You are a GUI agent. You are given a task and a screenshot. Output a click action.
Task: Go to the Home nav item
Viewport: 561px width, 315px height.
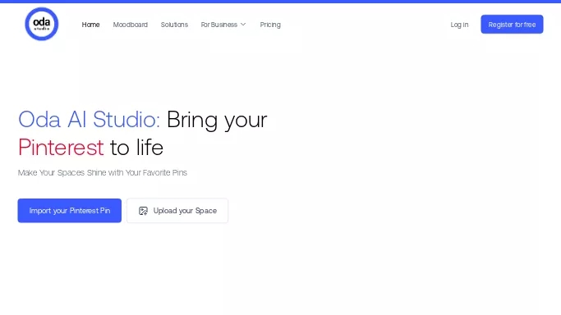pyautogui.click(x=90, y=25)
